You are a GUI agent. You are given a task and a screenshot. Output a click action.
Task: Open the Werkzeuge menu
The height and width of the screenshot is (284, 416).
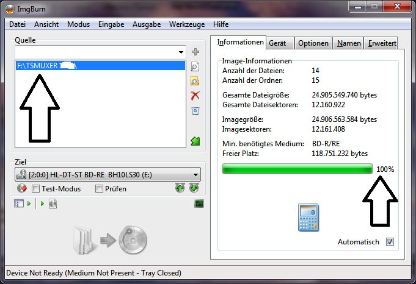coord(187,24)
